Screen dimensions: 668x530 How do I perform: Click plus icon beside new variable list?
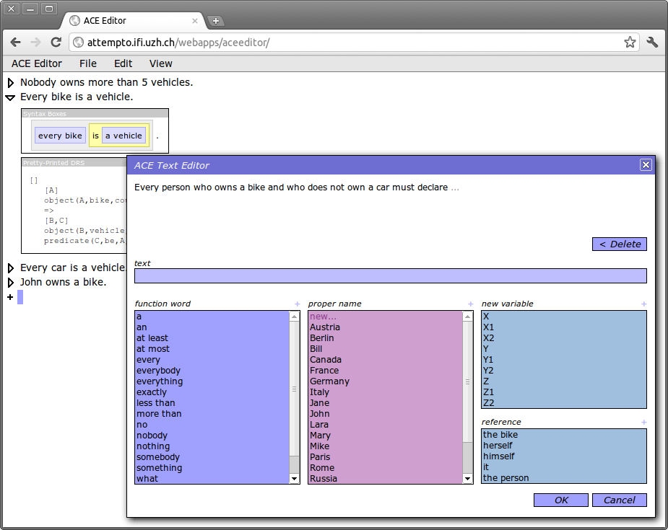tap(643, 304)
